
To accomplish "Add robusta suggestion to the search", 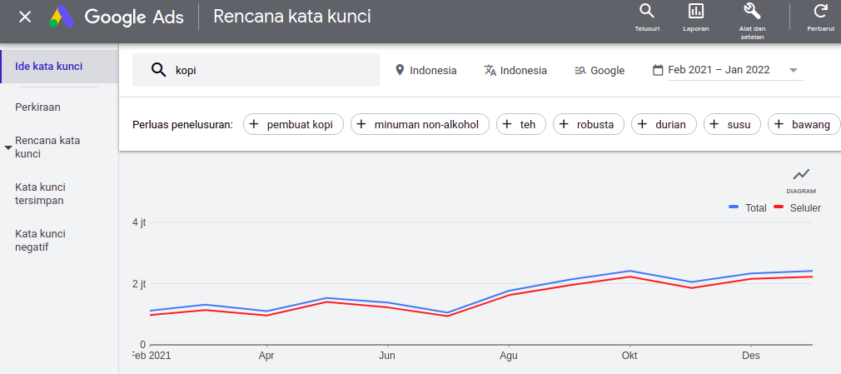I will 589,124.
